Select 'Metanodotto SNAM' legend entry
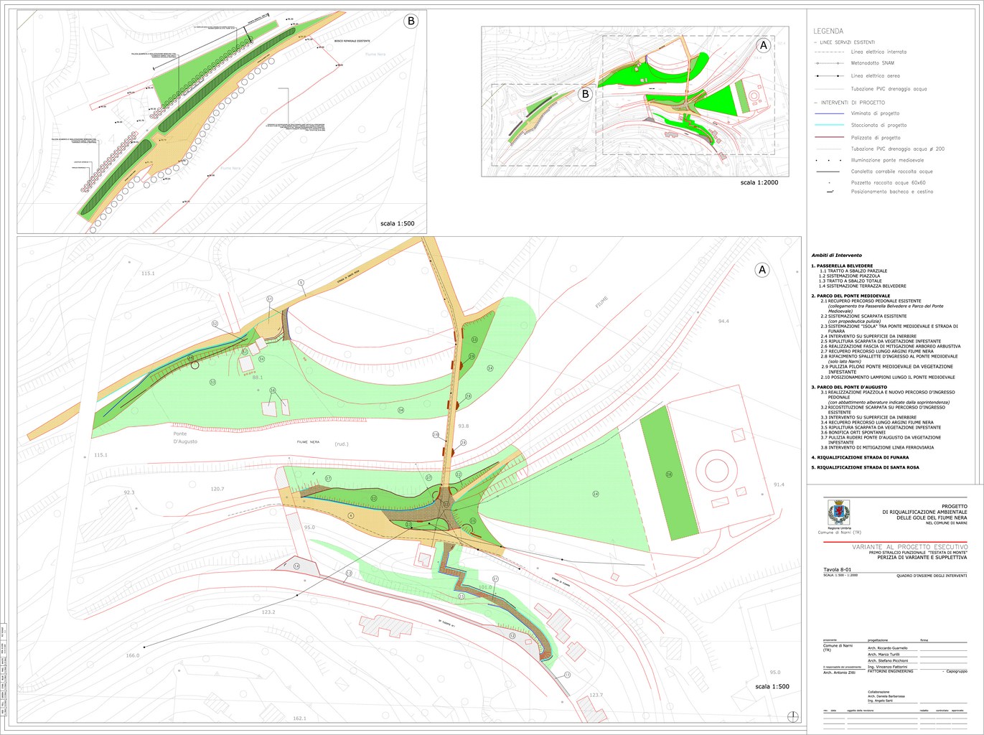 pyautogui.click(x=873, y=63)
